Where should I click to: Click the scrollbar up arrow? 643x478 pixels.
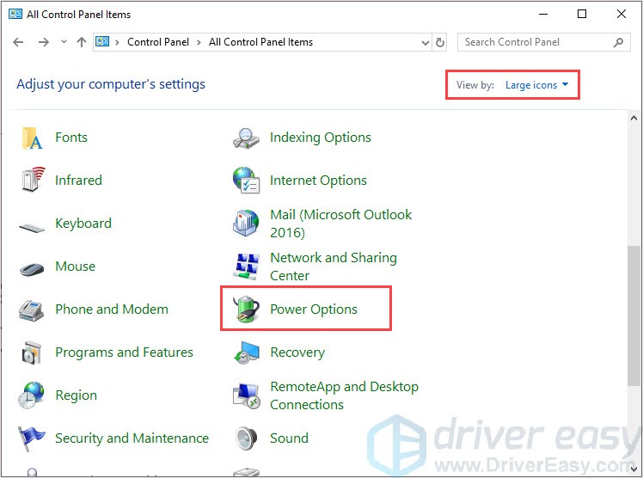tap(634, 118)
